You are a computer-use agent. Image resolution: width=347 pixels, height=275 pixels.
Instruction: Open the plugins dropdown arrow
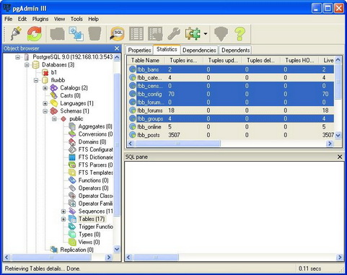point(206,33)
